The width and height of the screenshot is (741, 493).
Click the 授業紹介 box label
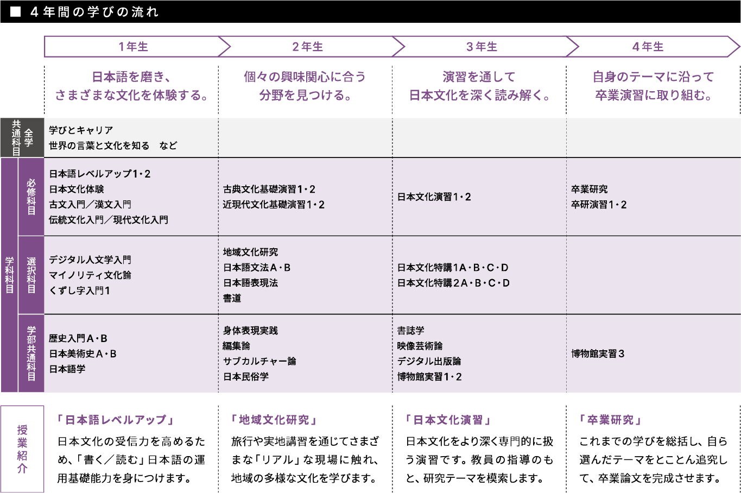point(22,449)
